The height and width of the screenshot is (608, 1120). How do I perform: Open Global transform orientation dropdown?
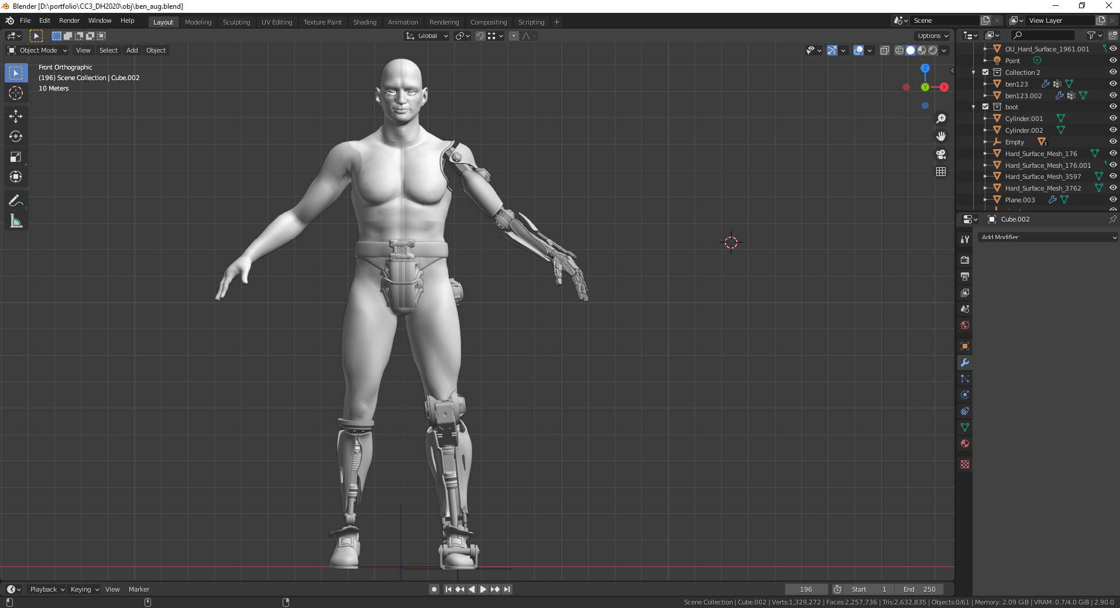427,36
